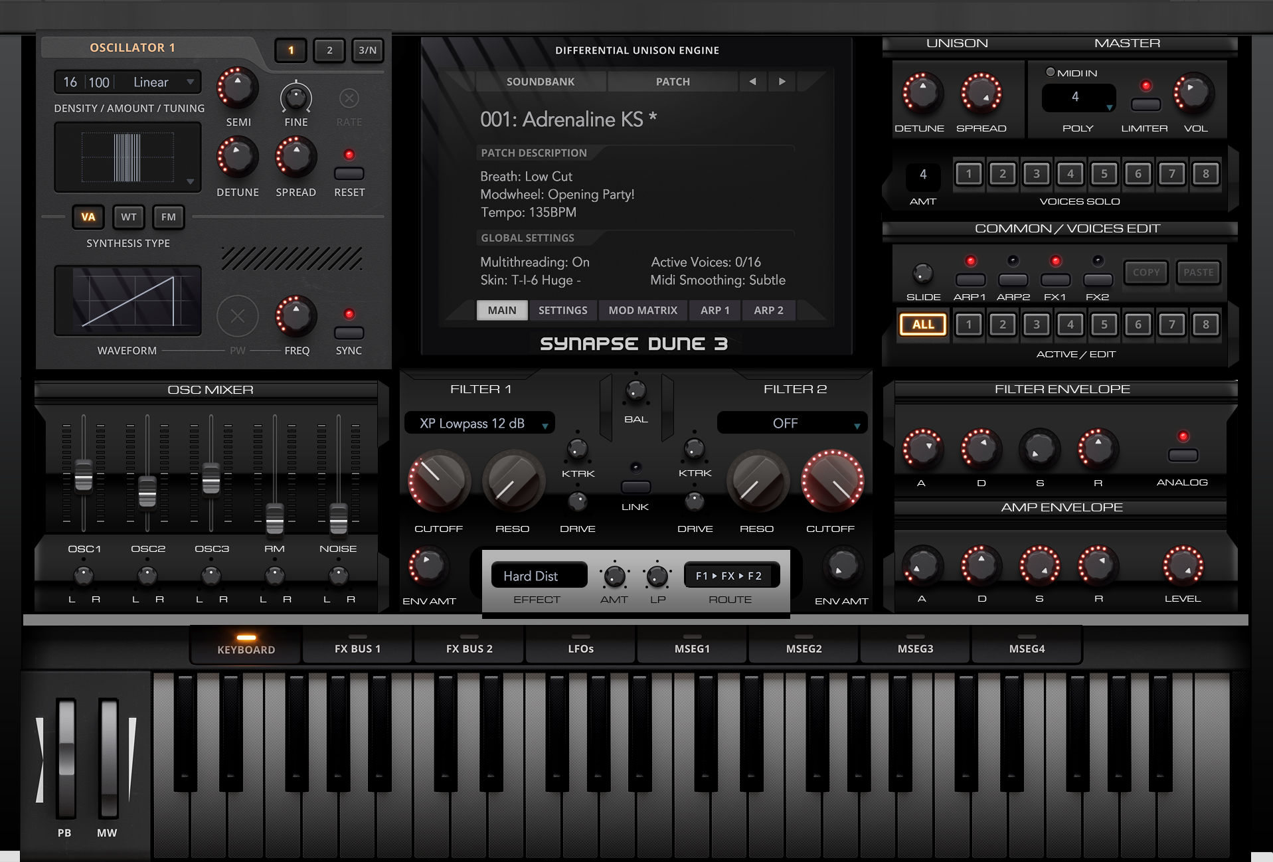
Task: Toggle the oscillator SYNC switch
Action: point(349,333)
